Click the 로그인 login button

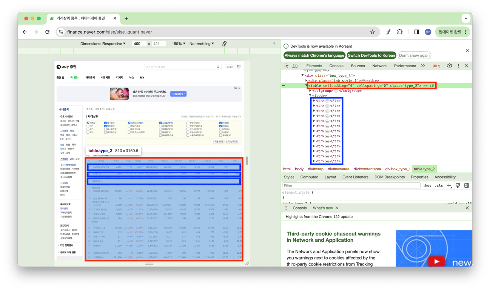[230, 67]
